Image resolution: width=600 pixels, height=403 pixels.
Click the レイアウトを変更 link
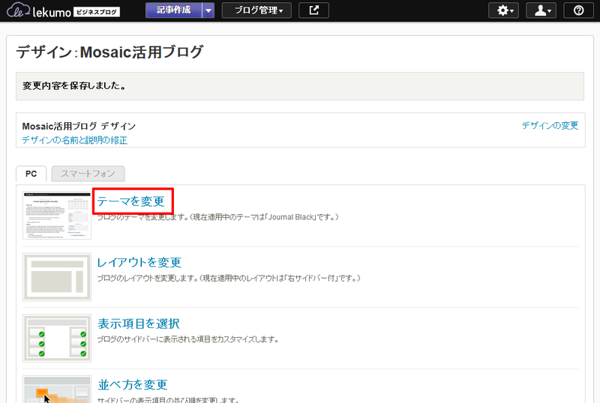tap(139, 262)
